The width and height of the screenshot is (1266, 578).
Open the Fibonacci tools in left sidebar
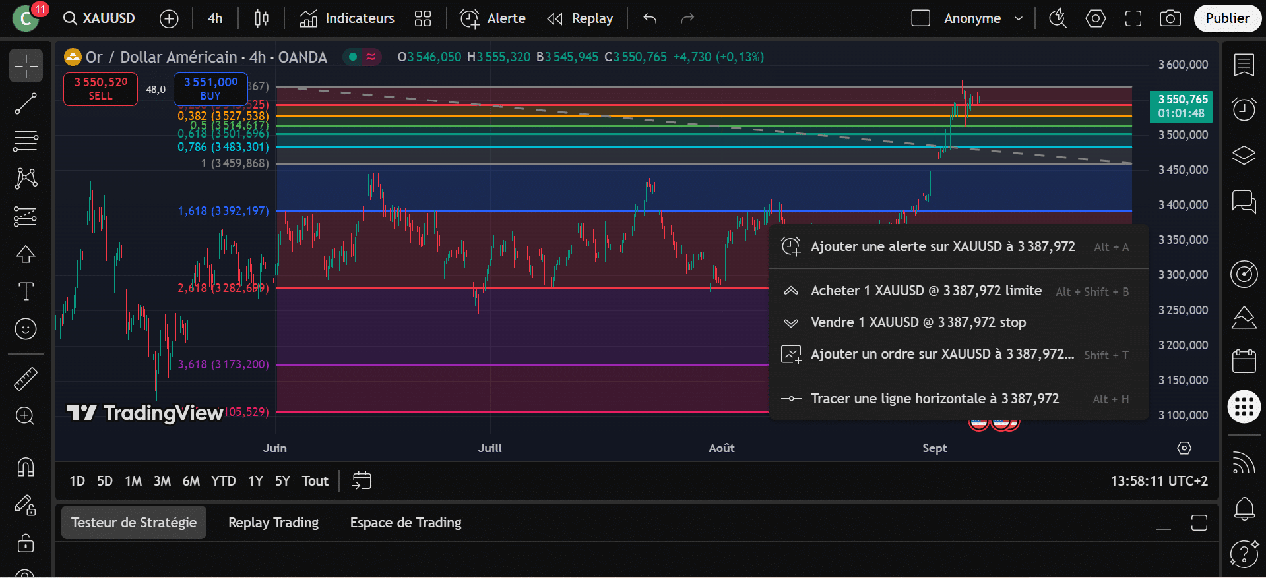(26, 141)
